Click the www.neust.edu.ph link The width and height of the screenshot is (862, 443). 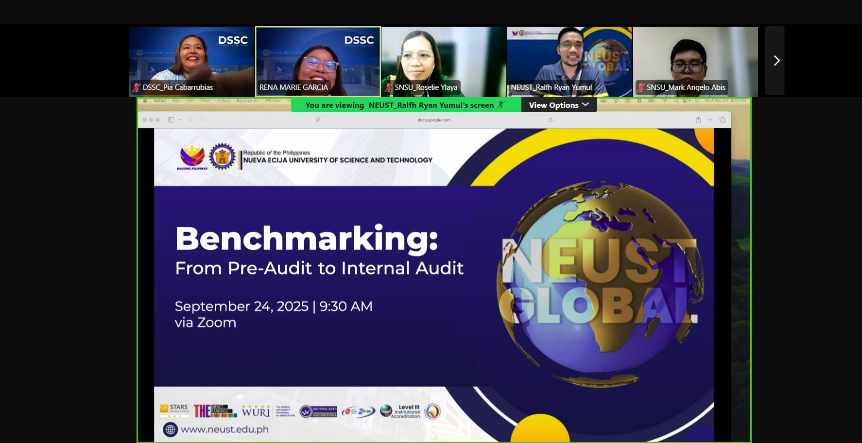[224, 429]
